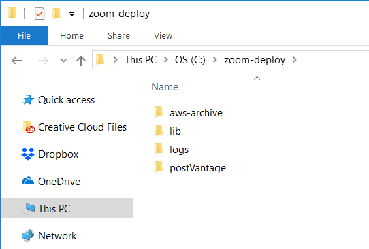Image resolution: width=369 pixels, height=249 pixels.
Task: Click the Forward arrow navigation button
Action: coord(43,61)
